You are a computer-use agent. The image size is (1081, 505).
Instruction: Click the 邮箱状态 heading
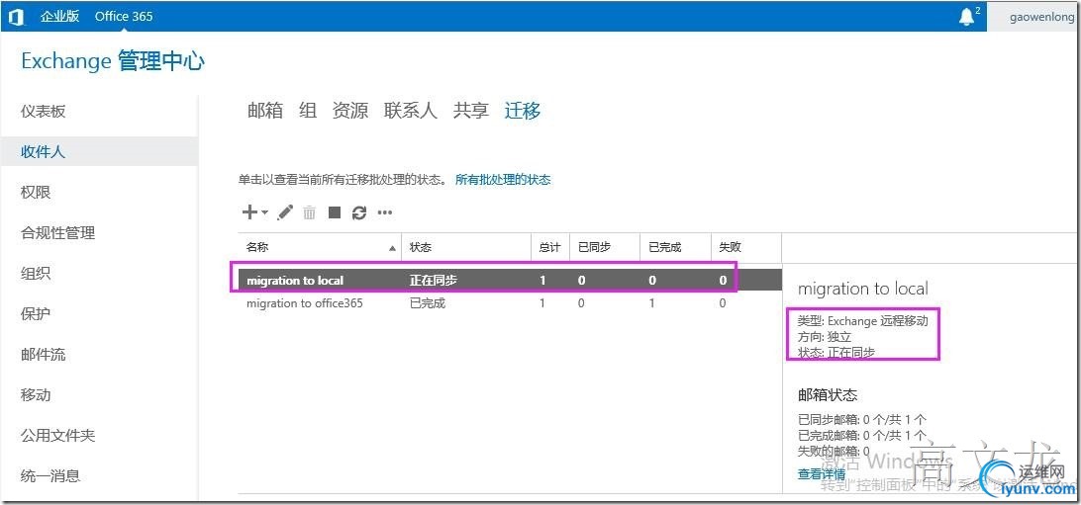(x=828, y=395)
